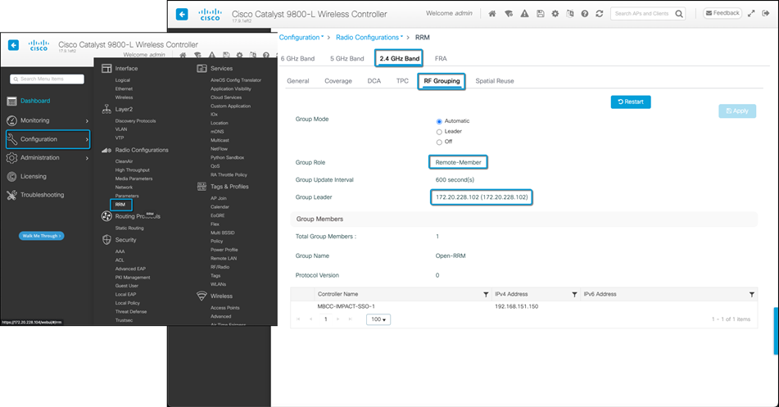Click the Licensing icon in the sidebar

(12, 176)
